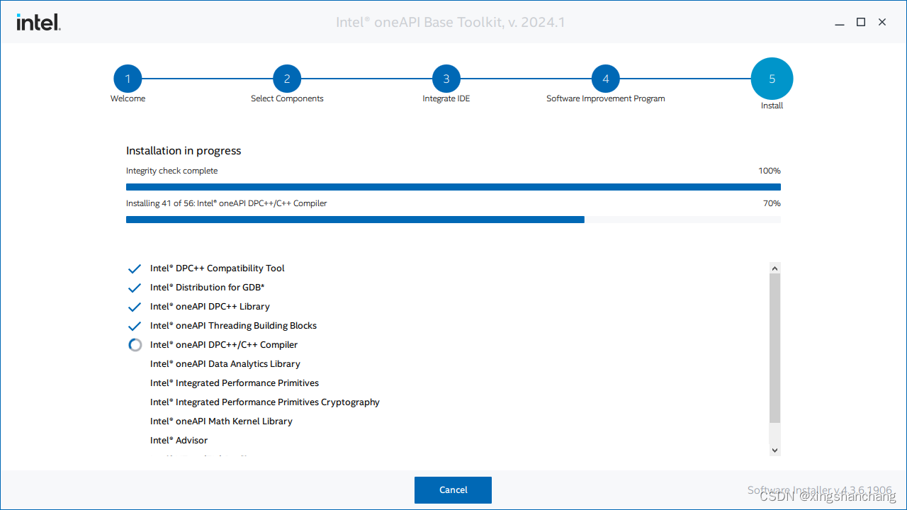Click Intel oneAPI Math Kernel Library text
907x510 pixels.
pyautogui.click(x=221, y=421)
